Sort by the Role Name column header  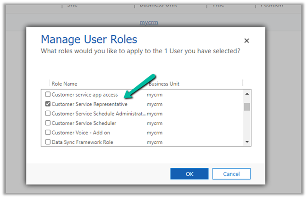click(x=64, y=84)
